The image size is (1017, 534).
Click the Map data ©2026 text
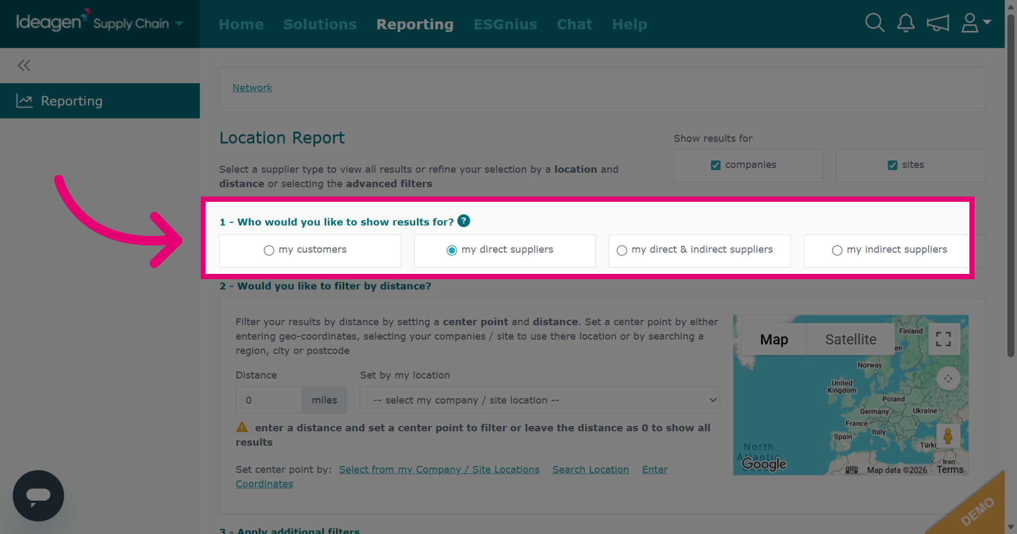(x=897, y=470)
